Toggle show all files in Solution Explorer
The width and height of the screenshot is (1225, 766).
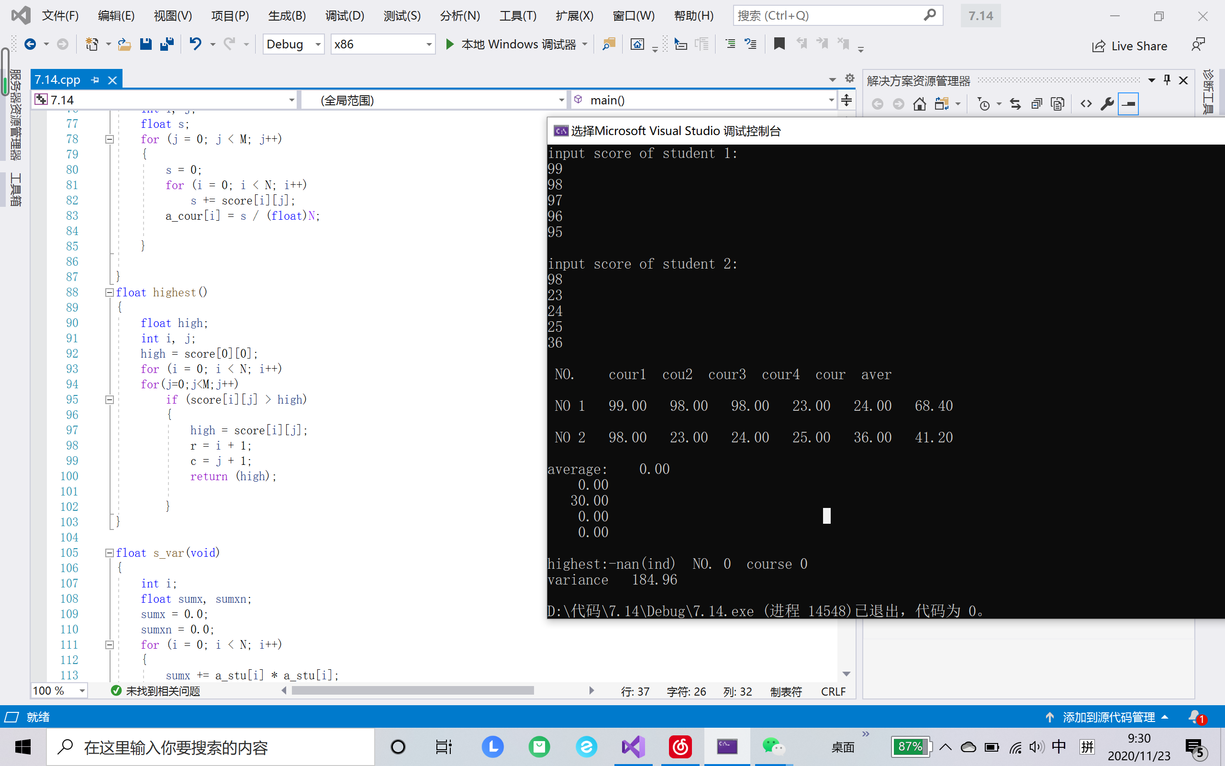pos(1058,104)
